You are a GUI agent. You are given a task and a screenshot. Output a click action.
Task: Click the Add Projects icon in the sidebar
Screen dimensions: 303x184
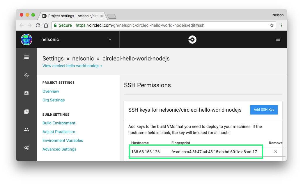pos(26,112)
